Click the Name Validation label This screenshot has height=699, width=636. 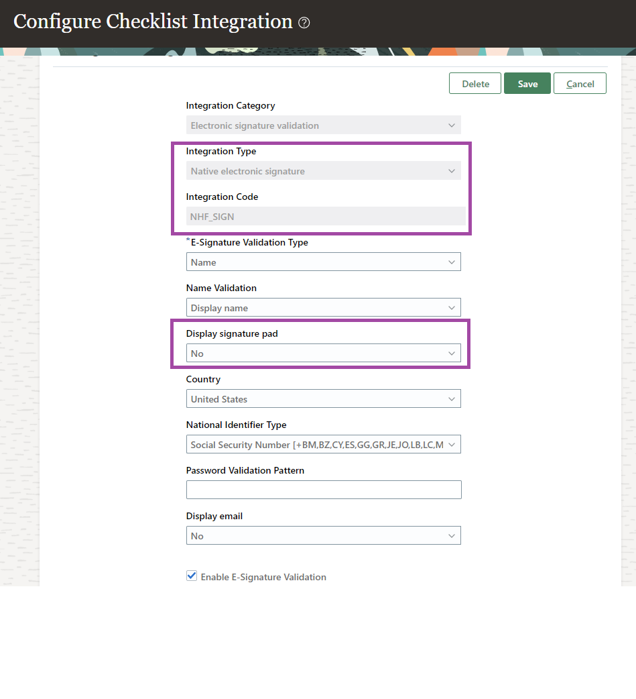221,288
